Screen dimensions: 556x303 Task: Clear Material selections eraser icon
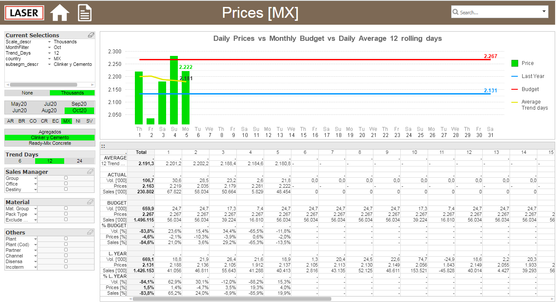pyautogui.click(x=91, y=202)
